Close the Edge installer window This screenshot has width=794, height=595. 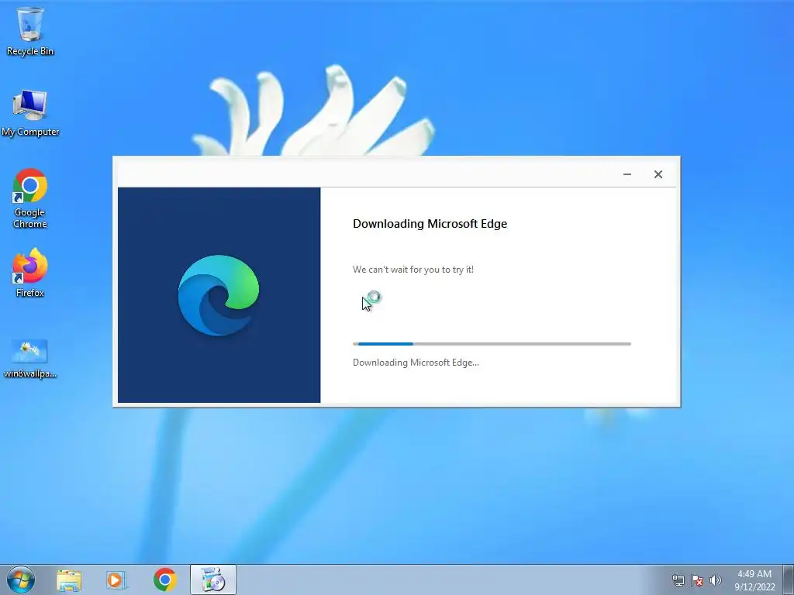tap(658, 174)
